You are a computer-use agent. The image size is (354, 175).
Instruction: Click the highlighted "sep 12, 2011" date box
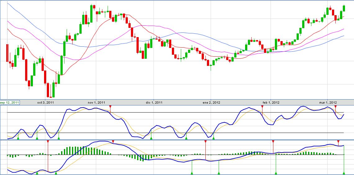click(x=10, y=102)
